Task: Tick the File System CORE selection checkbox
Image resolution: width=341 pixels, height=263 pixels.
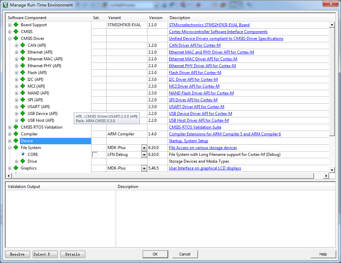Action: tap(95, 155)
